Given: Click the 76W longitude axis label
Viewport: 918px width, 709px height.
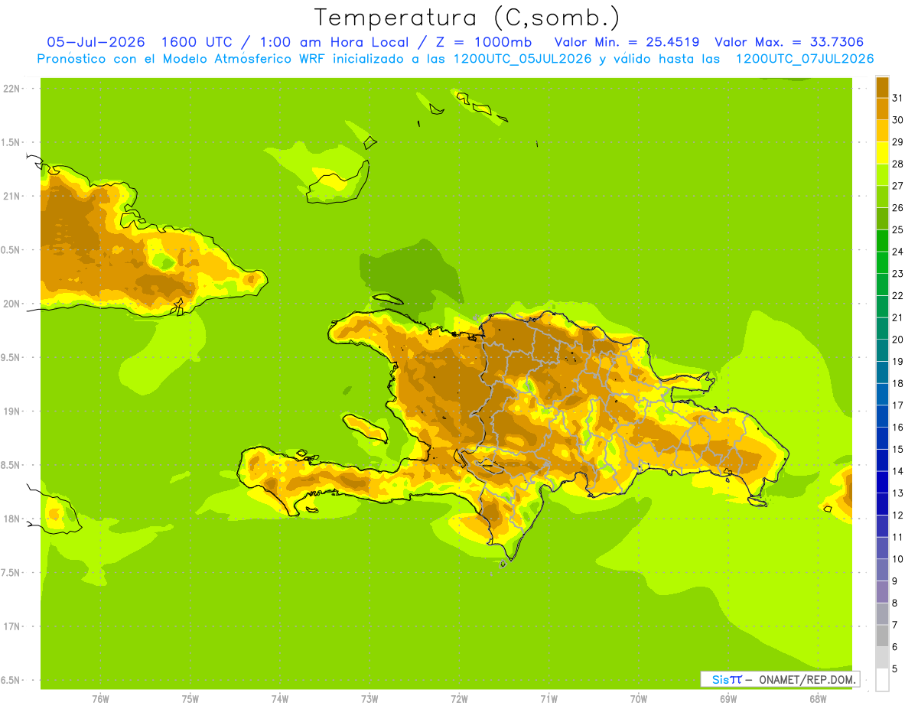Looking at the screenshot, I should click(100, 699).
